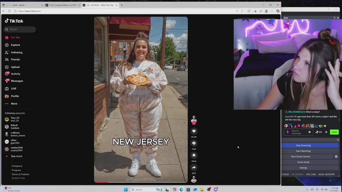Open File Explorer from the taskbar

coord(202,190)
